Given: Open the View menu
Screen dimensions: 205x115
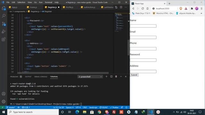Looking at the screenshot, I should point(30,2).
